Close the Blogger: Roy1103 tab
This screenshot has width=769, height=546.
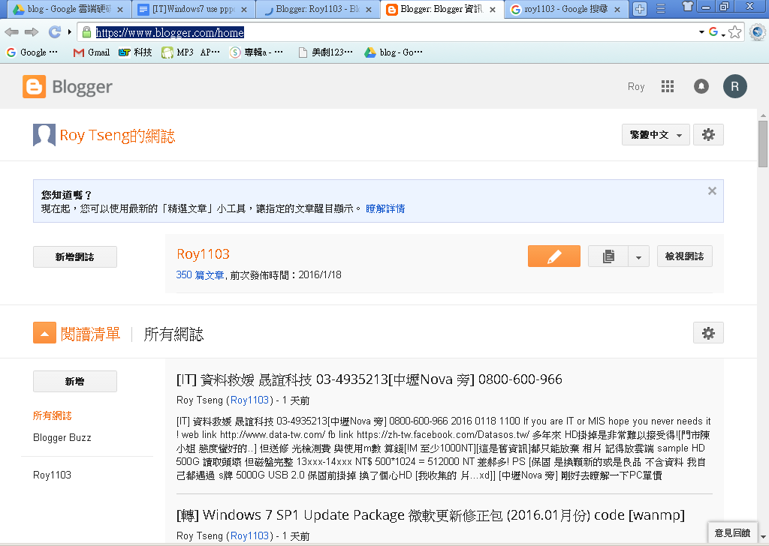pos(369,9)
